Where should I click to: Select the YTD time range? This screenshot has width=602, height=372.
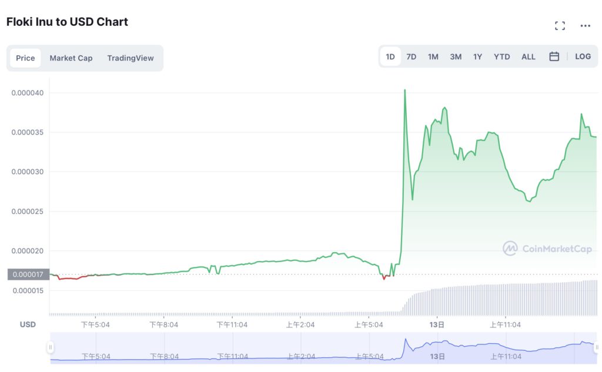click(x=502, y=57)
